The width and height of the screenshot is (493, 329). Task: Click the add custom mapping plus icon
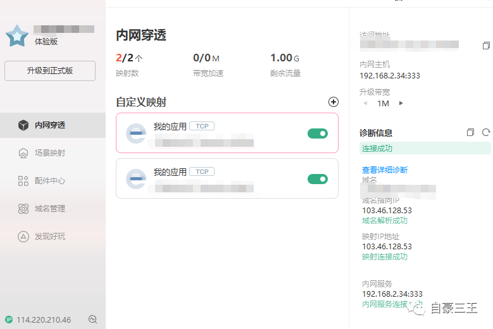(334, 102)
